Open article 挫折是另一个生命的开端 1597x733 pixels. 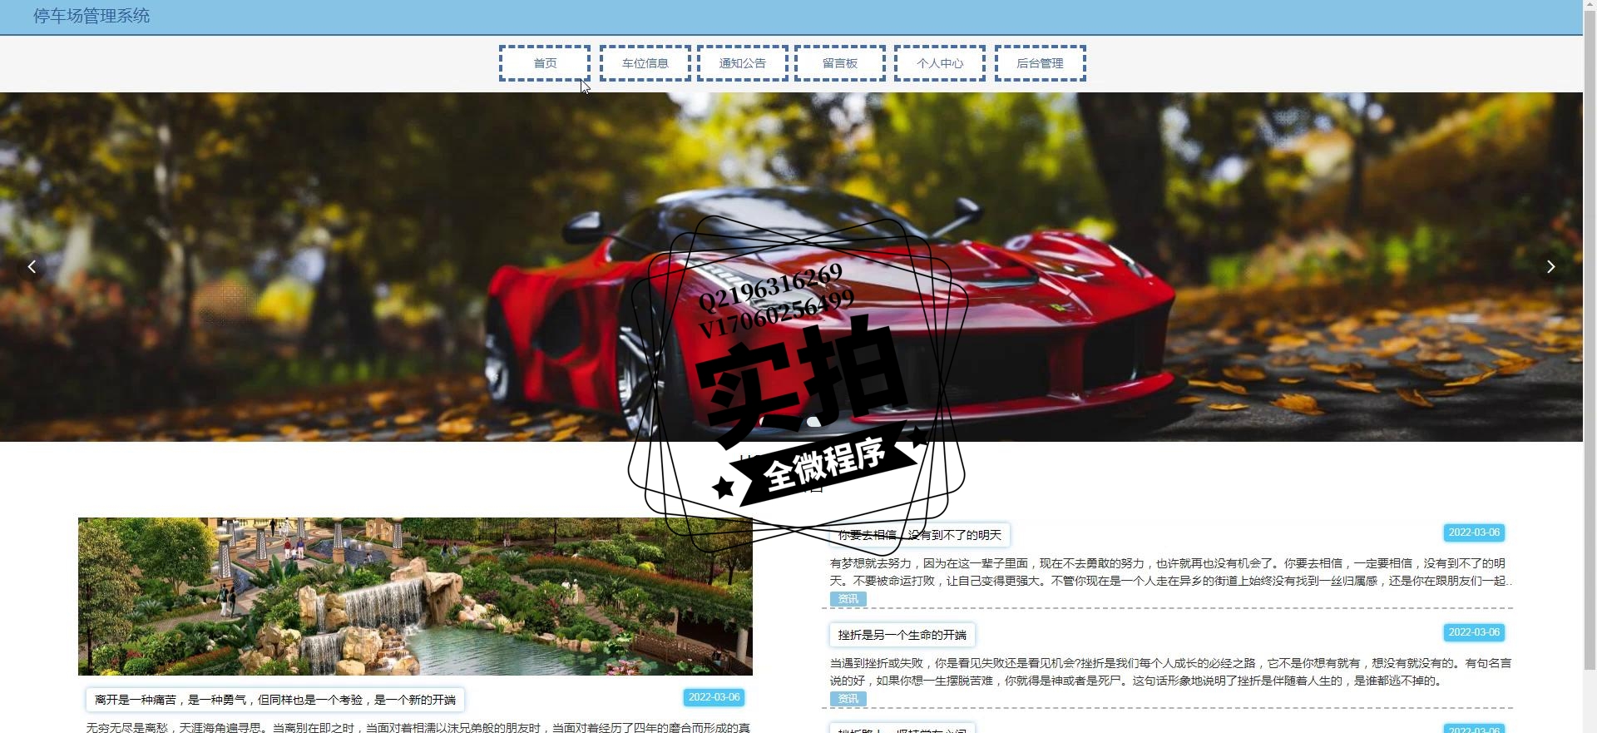point(902,635)
